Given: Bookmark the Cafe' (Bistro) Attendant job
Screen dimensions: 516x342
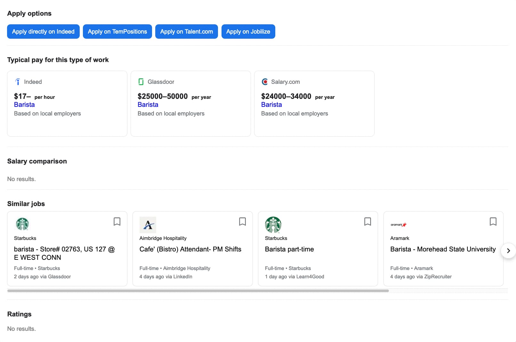Looking at the screenshot, I should tap(243, 222).
